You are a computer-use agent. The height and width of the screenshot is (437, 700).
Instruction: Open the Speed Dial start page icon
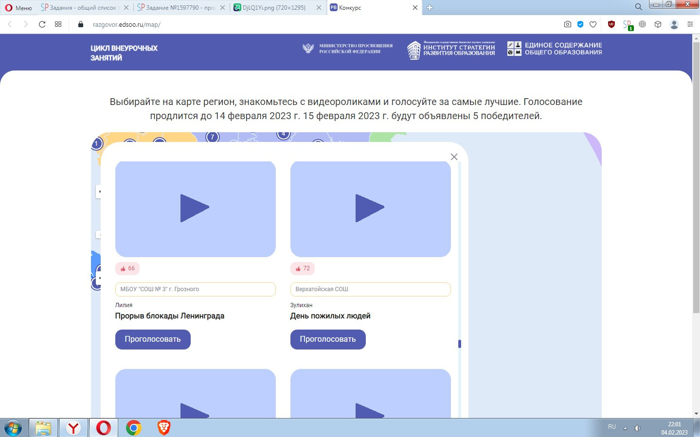[58, 24]
